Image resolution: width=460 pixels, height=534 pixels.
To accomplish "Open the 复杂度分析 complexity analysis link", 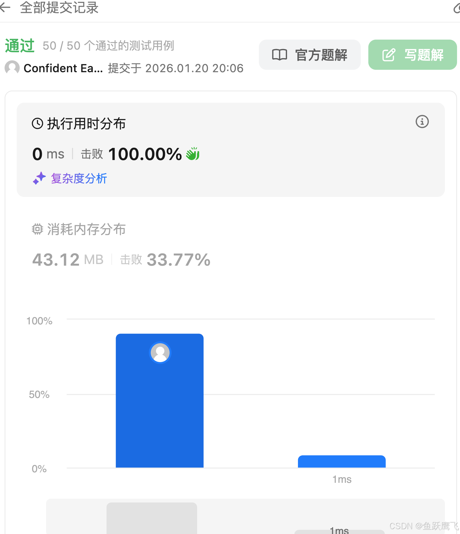I will point(79,178).
